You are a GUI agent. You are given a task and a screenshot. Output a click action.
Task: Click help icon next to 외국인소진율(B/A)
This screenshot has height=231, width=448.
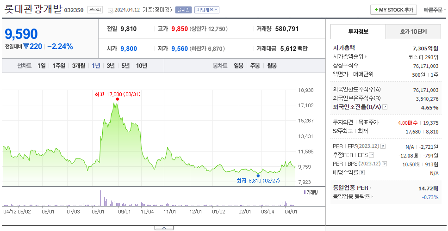(385, 107)
